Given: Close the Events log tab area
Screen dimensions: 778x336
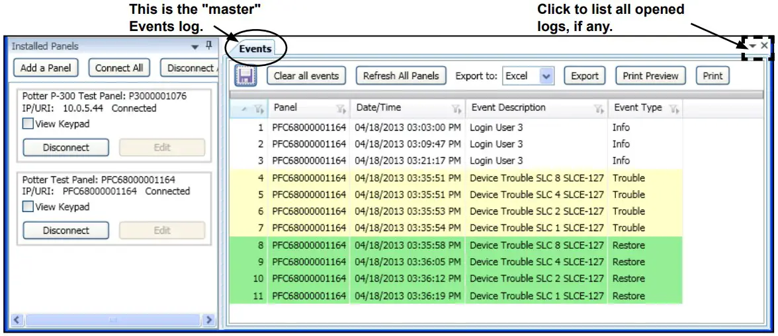Looking at the screenshot, I should (765, 46).
